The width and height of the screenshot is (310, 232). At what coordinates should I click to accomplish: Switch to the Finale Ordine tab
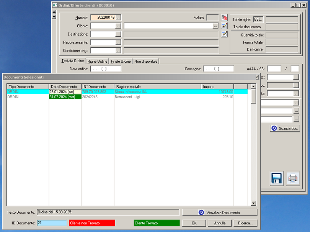coord(121,61)
